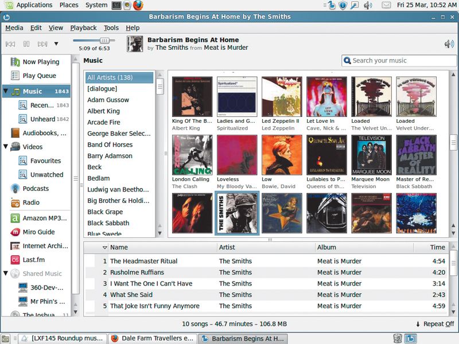Select All Artists in the artist list
459x344 pixels.
tap(109, 76)
